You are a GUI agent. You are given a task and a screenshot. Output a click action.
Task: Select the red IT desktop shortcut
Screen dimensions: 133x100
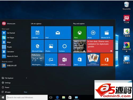127,19
